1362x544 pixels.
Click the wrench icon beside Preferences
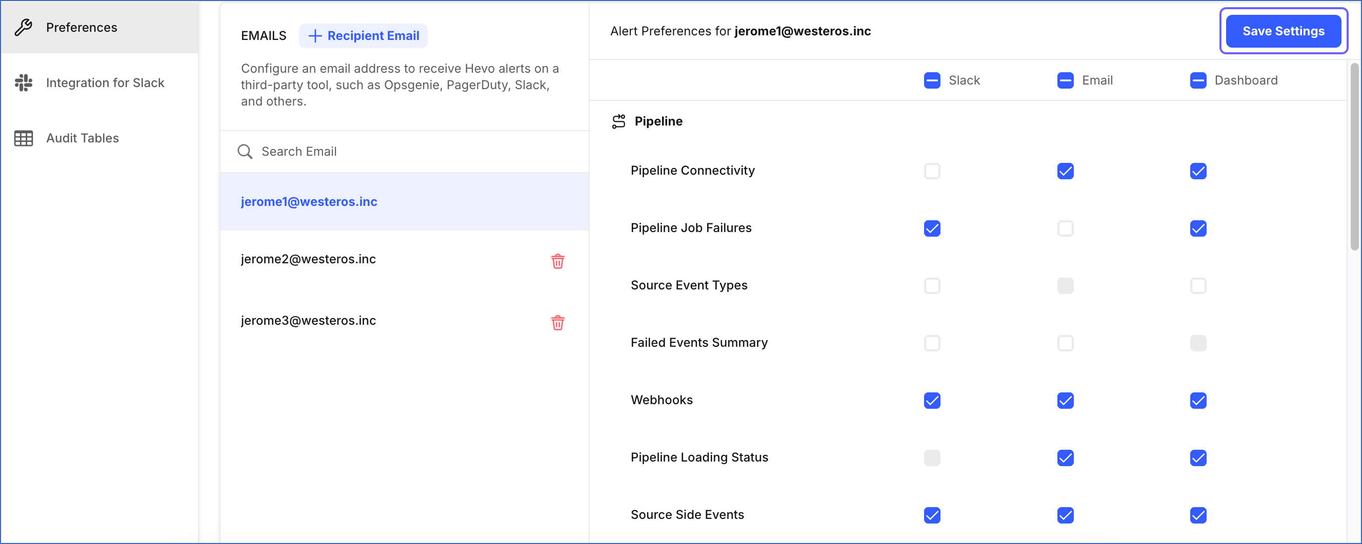[23, 27]
